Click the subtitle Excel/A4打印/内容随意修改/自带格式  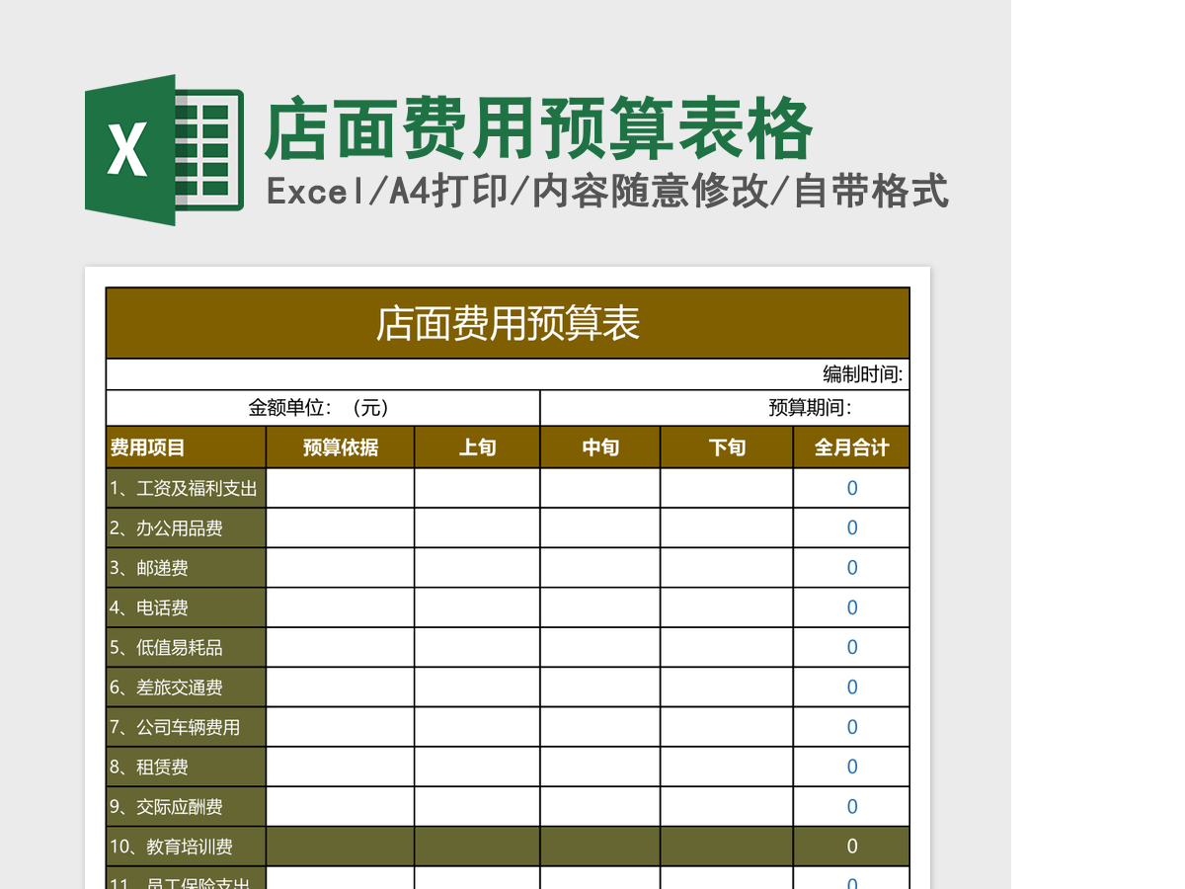(x=607, y=191)
